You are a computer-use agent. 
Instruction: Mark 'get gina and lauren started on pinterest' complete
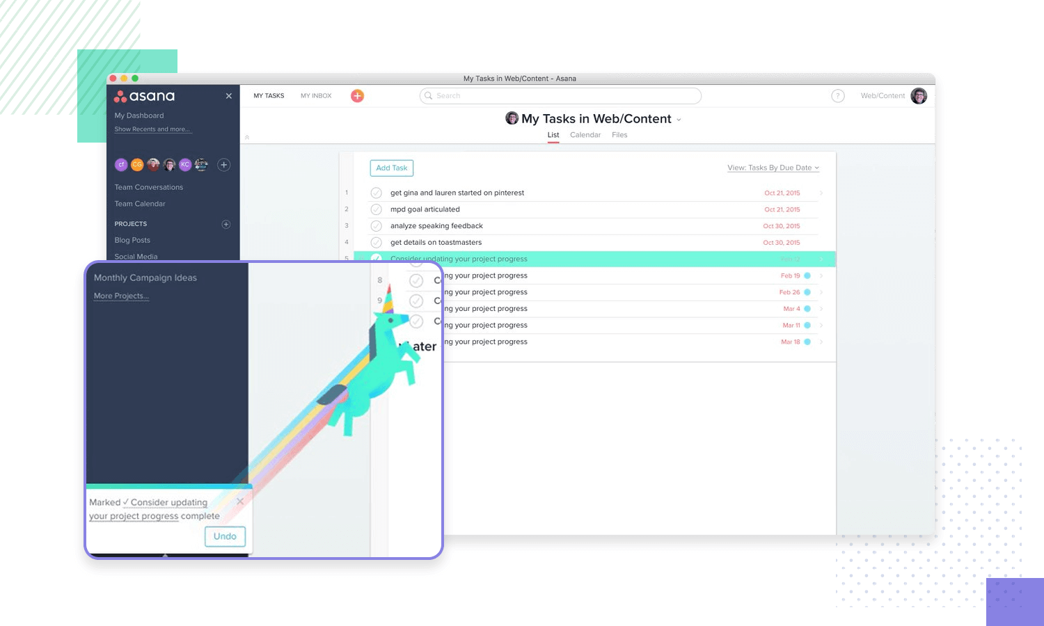coord(376,193)
